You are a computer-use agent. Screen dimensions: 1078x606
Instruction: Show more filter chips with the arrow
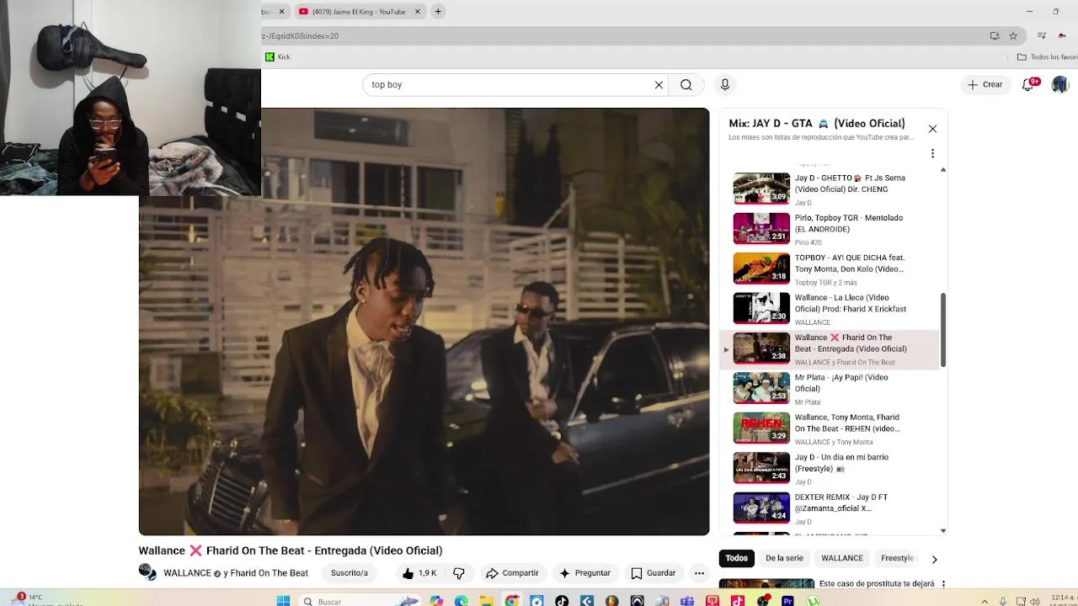click(934, 559)
